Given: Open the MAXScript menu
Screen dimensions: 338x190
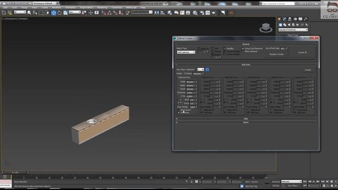Looking at the screenshot, I should point(131,7).
